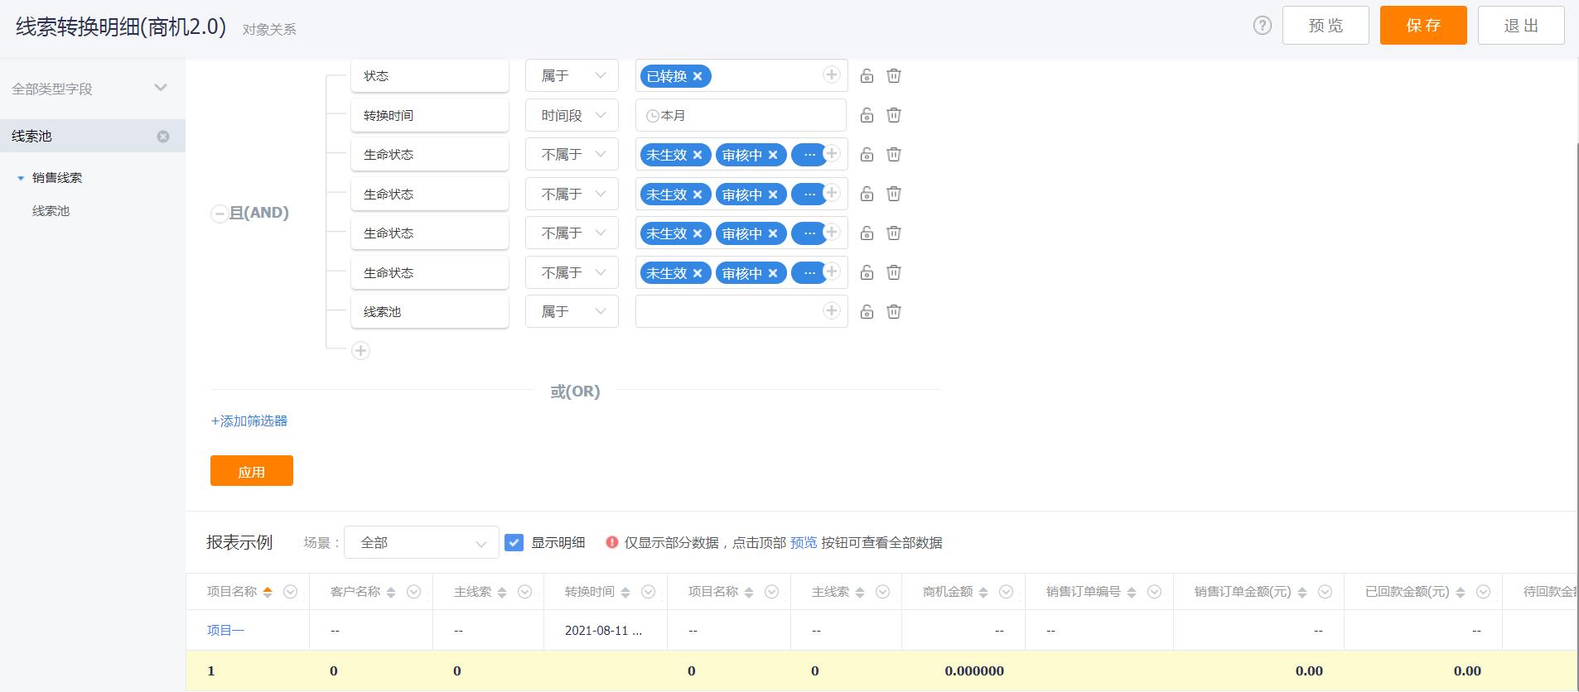Click the 转换时间 field box in filter
Screen dimensions: 1579x692
pos(430,115)
